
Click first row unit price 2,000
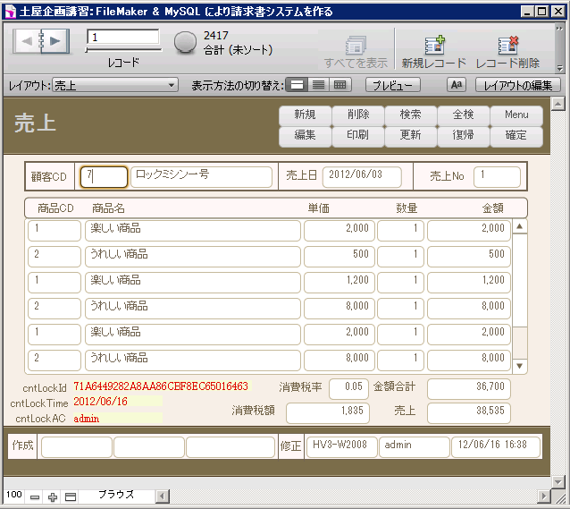(x=339, y=231)
